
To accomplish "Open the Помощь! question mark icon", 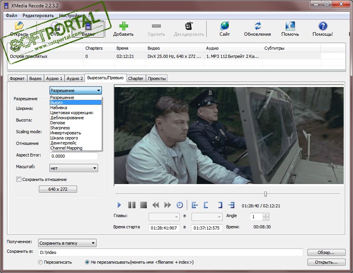I will (323, 26).
